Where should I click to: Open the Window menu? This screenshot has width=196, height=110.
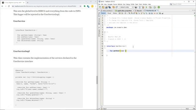[145, 4]
